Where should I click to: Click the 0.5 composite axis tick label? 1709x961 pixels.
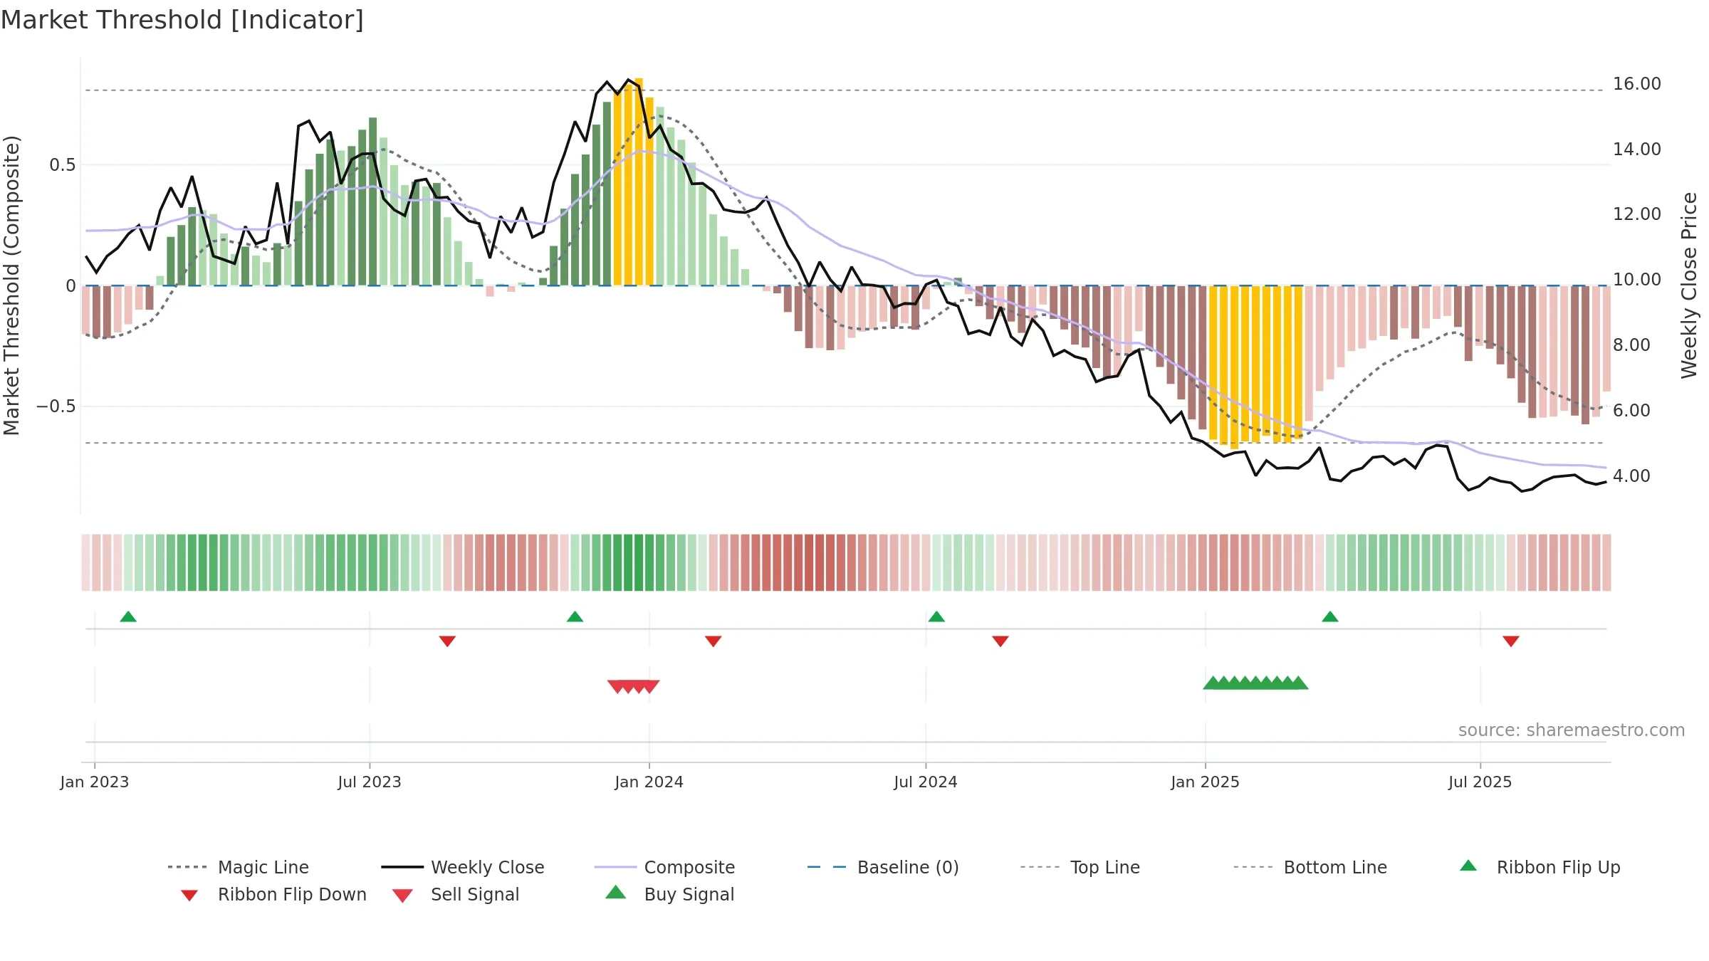tap(62, 165)
